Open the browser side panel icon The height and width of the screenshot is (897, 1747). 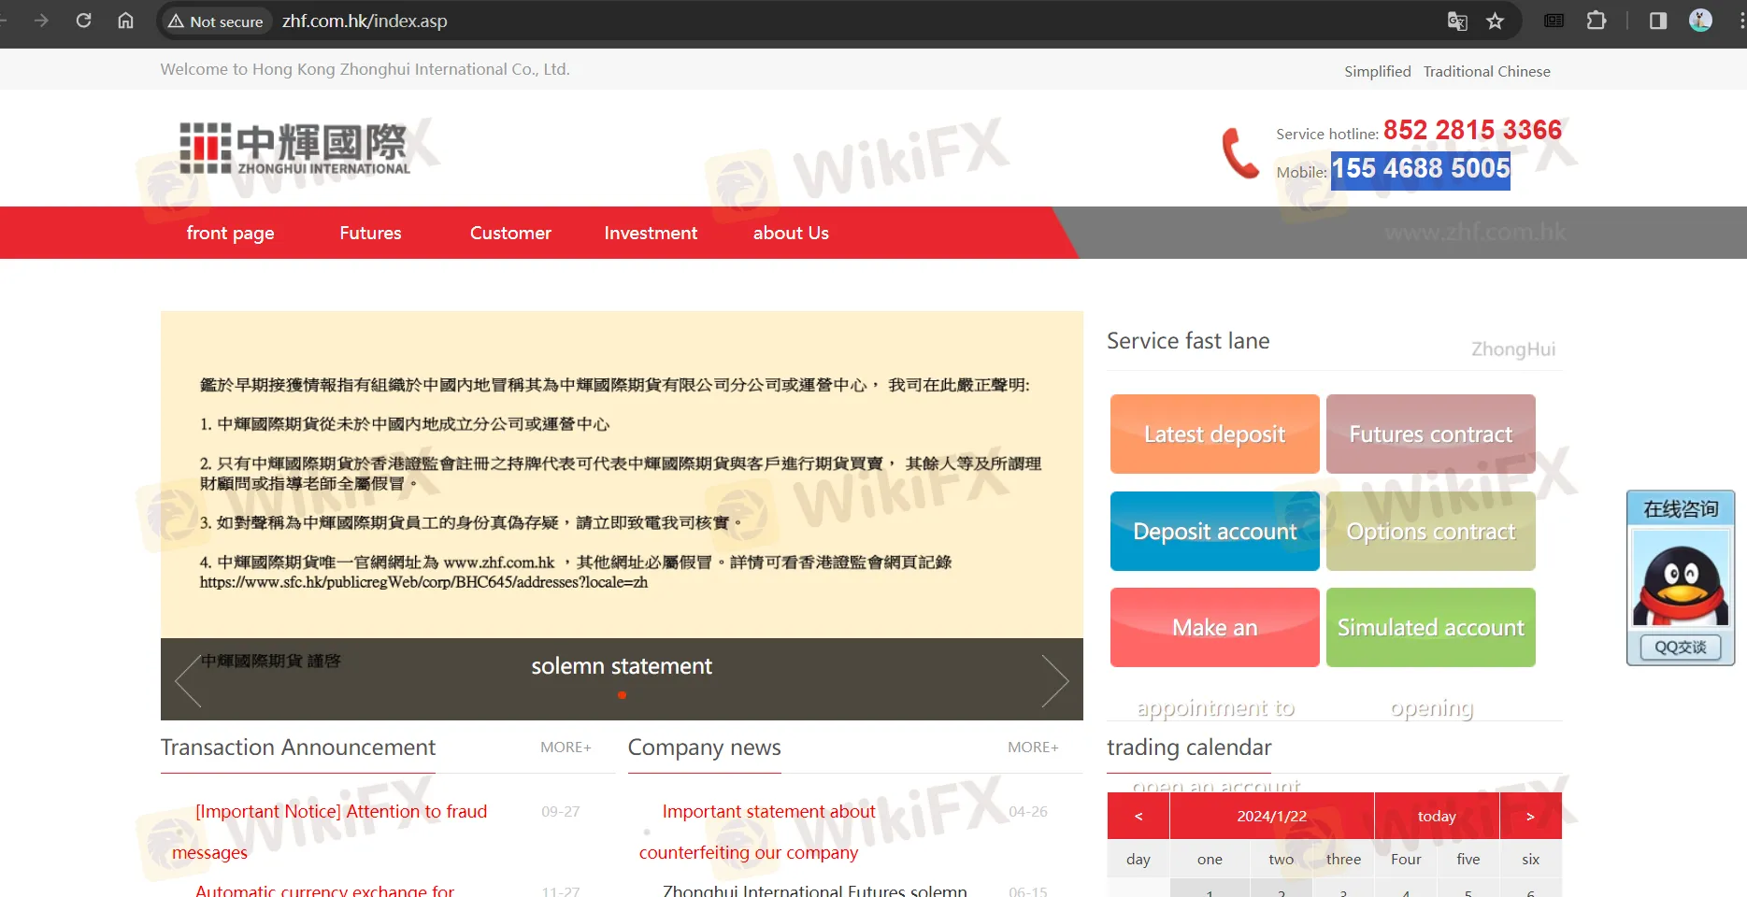(1657, 20)
